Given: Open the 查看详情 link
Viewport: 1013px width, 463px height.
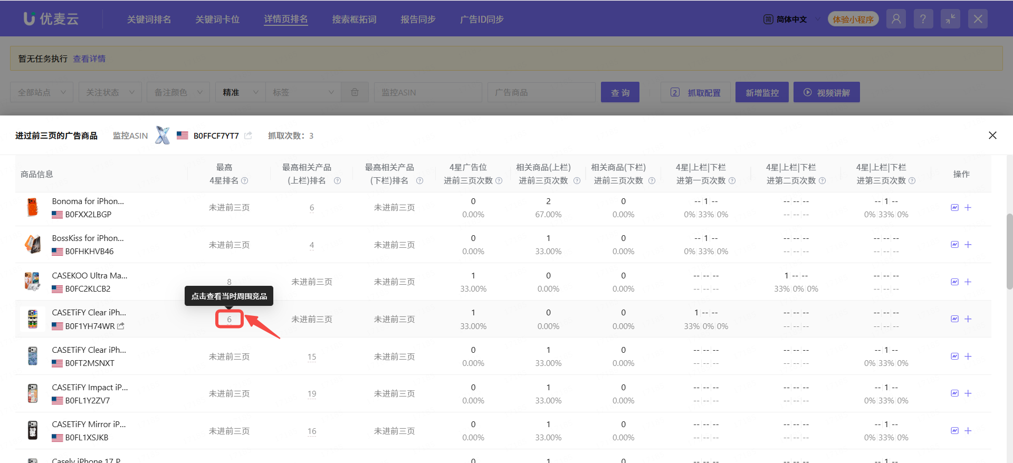Looking at the screenshot, I should (89, 59).
